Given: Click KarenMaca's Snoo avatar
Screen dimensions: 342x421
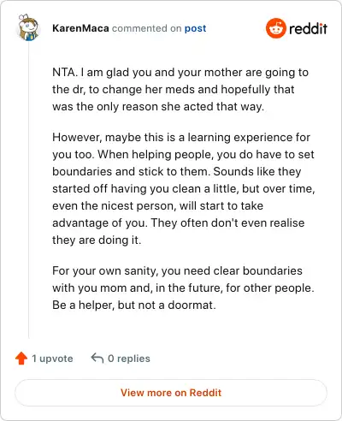Looking at the screenshot, I should pos(28,27).
